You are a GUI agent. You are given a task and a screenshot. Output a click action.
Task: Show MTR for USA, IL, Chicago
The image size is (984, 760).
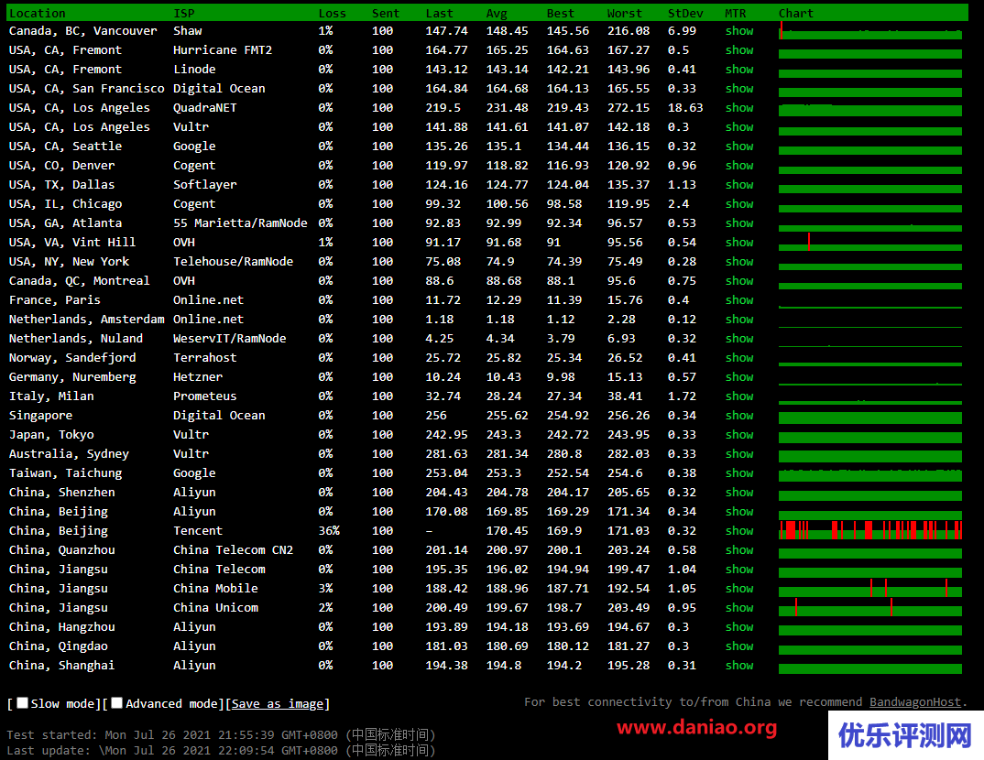739,204
